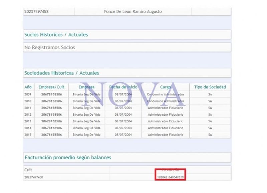The width and height of the screenshot is (267, 193).
Task: Click the name Ponce De Leon Ramiro Augusto
Action: tap(133, 12)
